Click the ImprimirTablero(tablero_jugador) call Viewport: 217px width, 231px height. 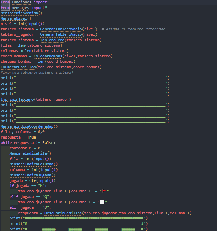(x=36, y=99)
